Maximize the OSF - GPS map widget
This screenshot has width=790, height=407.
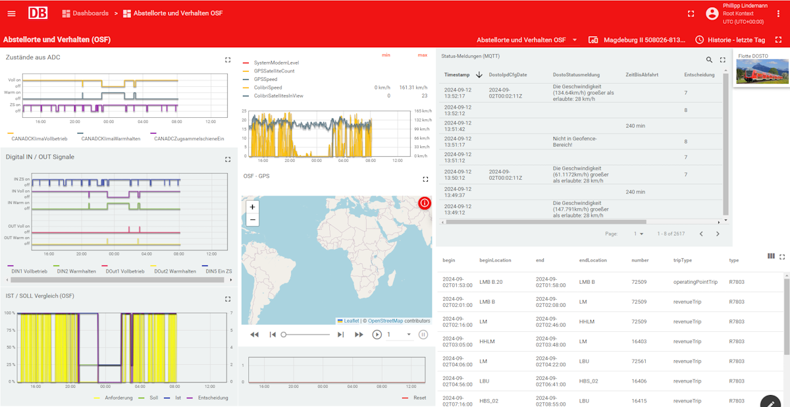coord(425,178)
